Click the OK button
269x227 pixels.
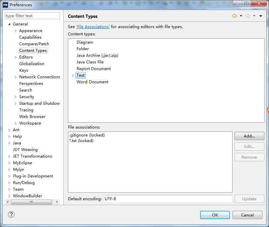pos(215,215)
